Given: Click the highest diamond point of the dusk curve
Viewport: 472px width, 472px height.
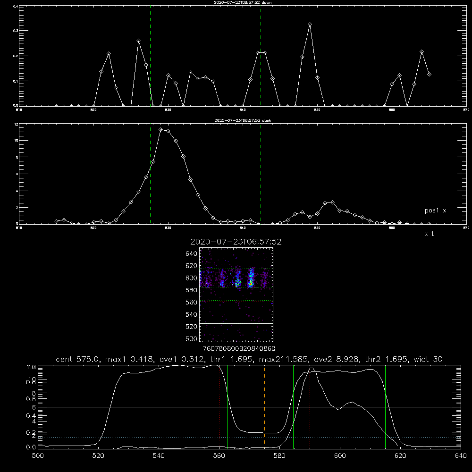Looking at the screenshot, I should (x=161, y=130).
